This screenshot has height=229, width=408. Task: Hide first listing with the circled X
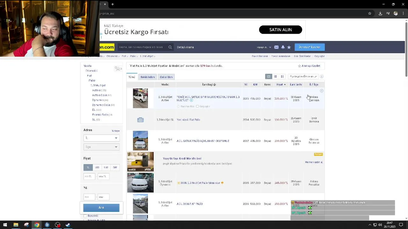click(322, 91)
